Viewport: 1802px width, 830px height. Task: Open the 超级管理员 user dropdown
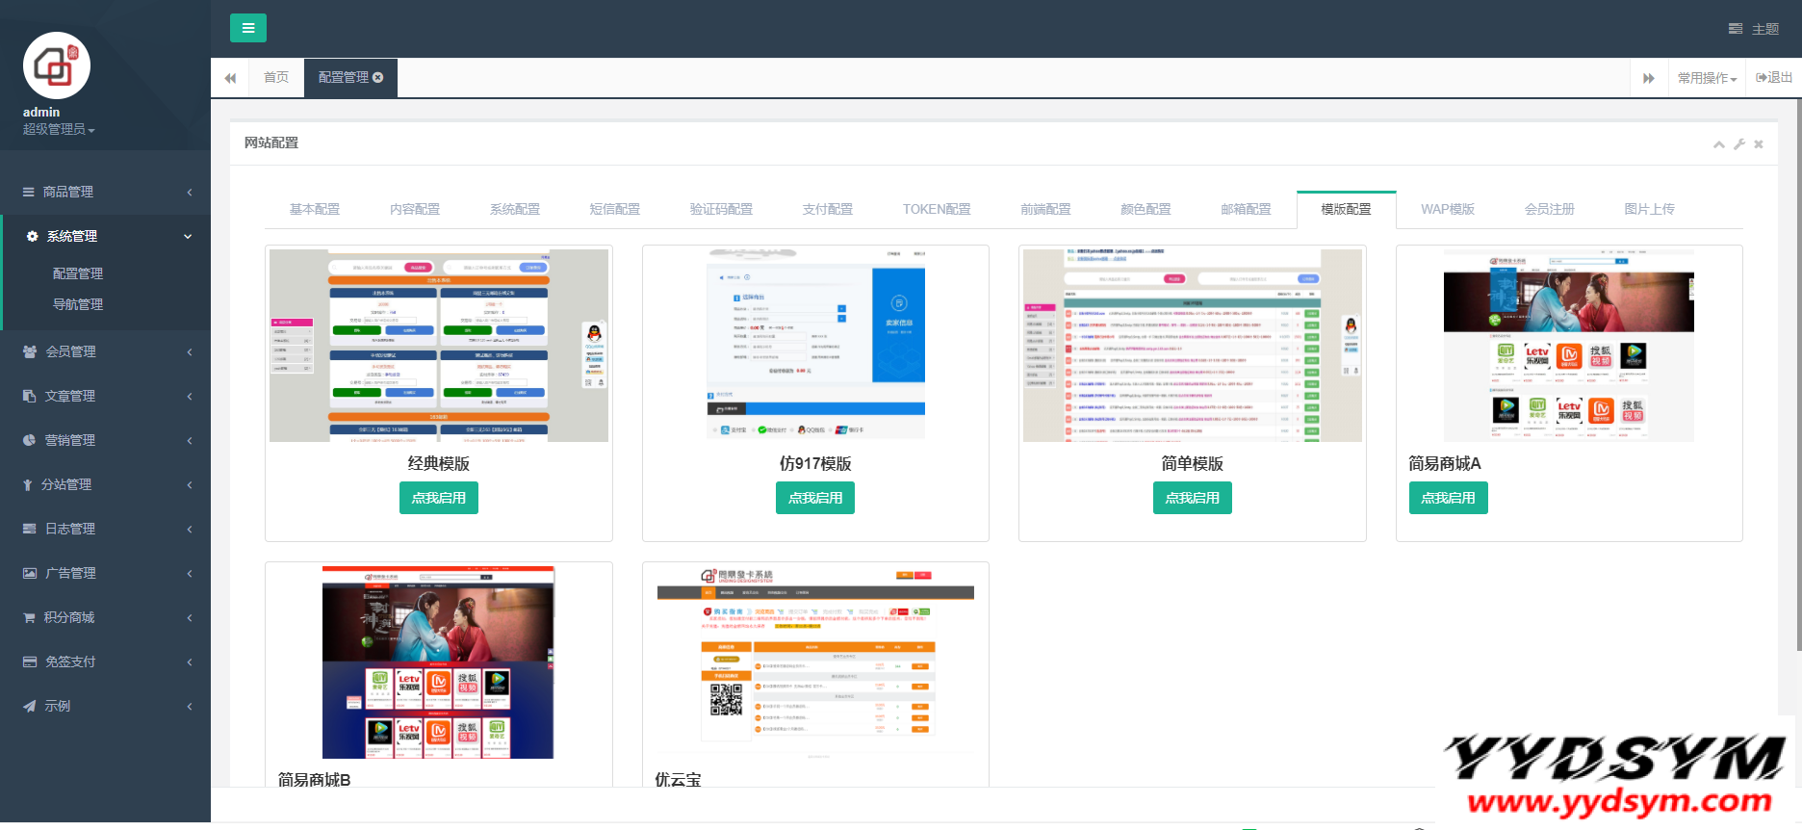coord(59,129)
